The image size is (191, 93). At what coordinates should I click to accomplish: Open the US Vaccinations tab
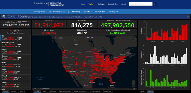click(95, 91)
